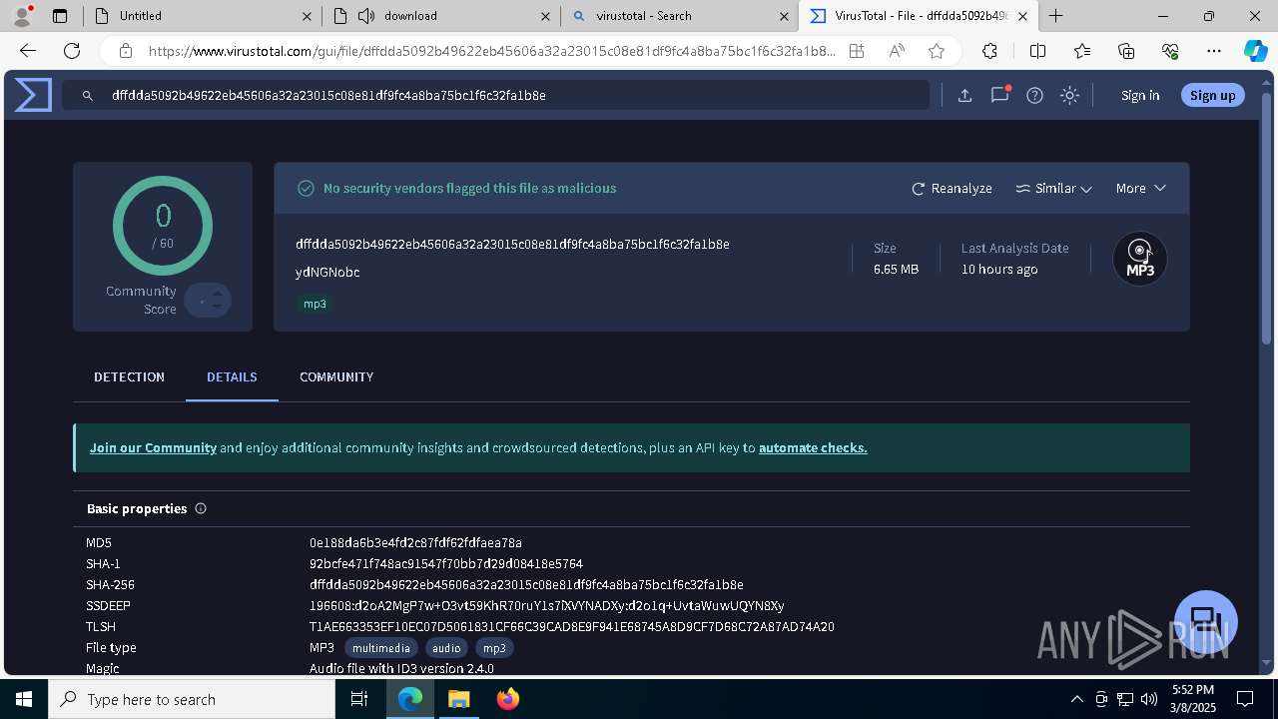Open the notifications chat icon
Image resolution: width=1278 pixels, height=719 pixels.
coord(999,96)
